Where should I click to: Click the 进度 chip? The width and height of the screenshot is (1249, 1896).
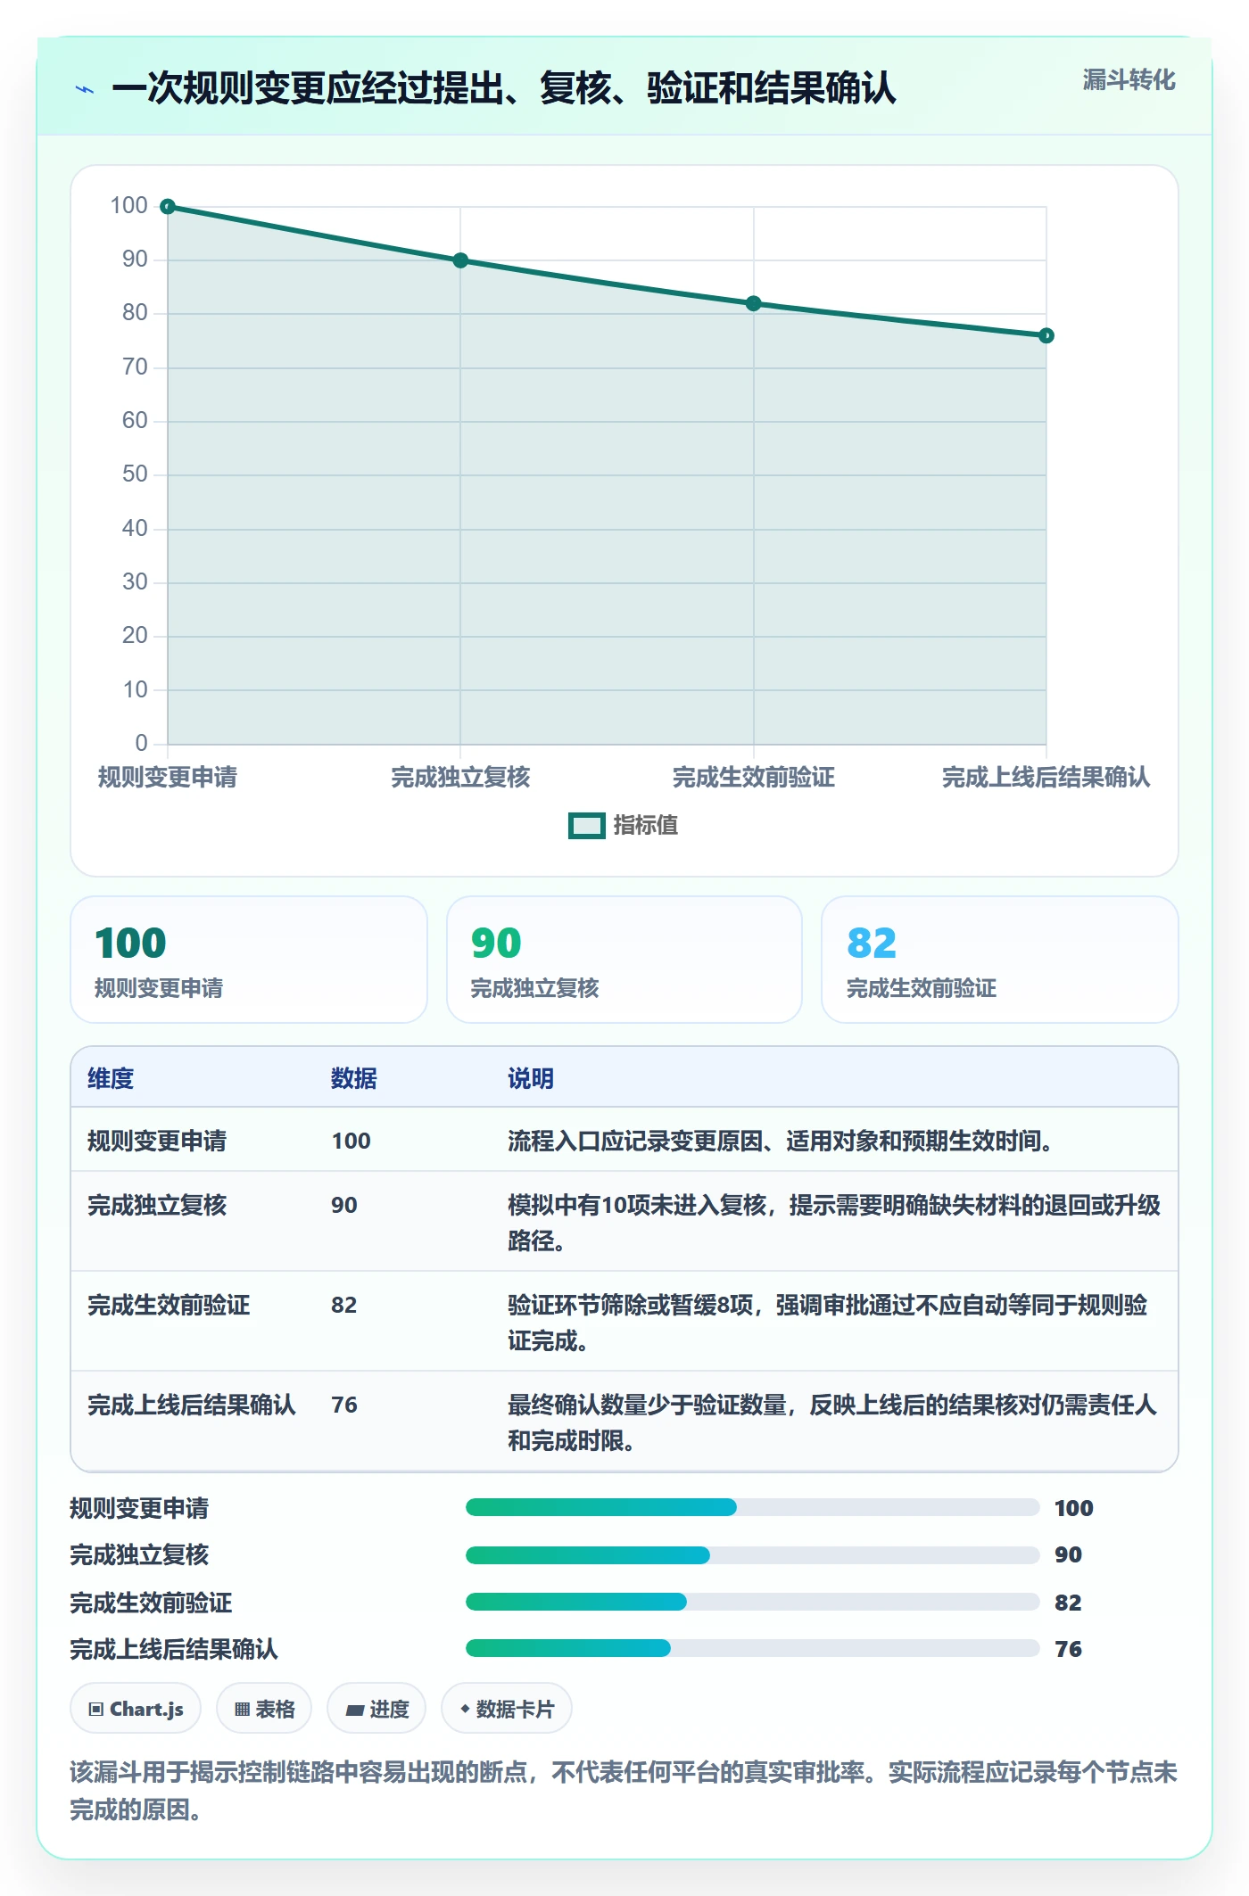[376, 1710]
